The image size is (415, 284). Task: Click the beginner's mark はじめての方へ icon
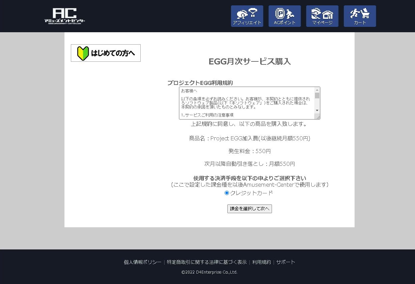click(83, 53)
